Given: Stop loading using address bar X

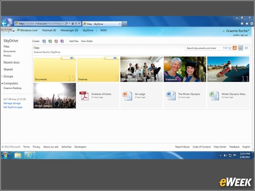Looking at the screenshot, I should [x=79, y=24].
